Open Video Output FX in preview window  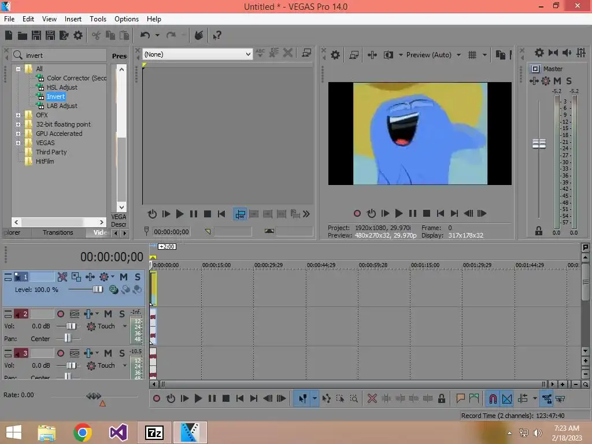pyautogui.click(x=372, y=55)
